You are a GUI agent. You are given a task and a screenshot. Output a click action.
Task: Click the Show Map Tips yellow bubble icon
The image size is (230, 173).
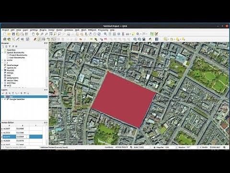(x=133, y=34)
